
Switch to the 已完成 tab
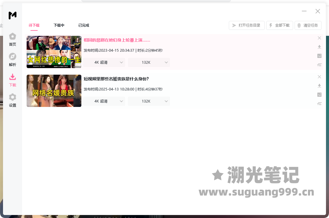pyautogui.click(x=84, y=25)
